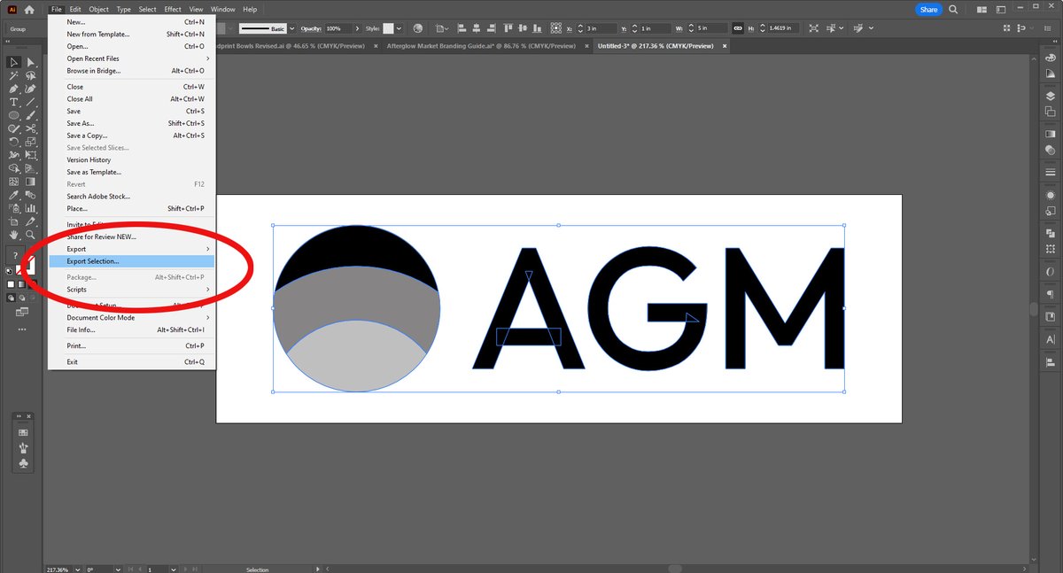
Task: Select the Hand tool
Action: (x=14, y=235)
